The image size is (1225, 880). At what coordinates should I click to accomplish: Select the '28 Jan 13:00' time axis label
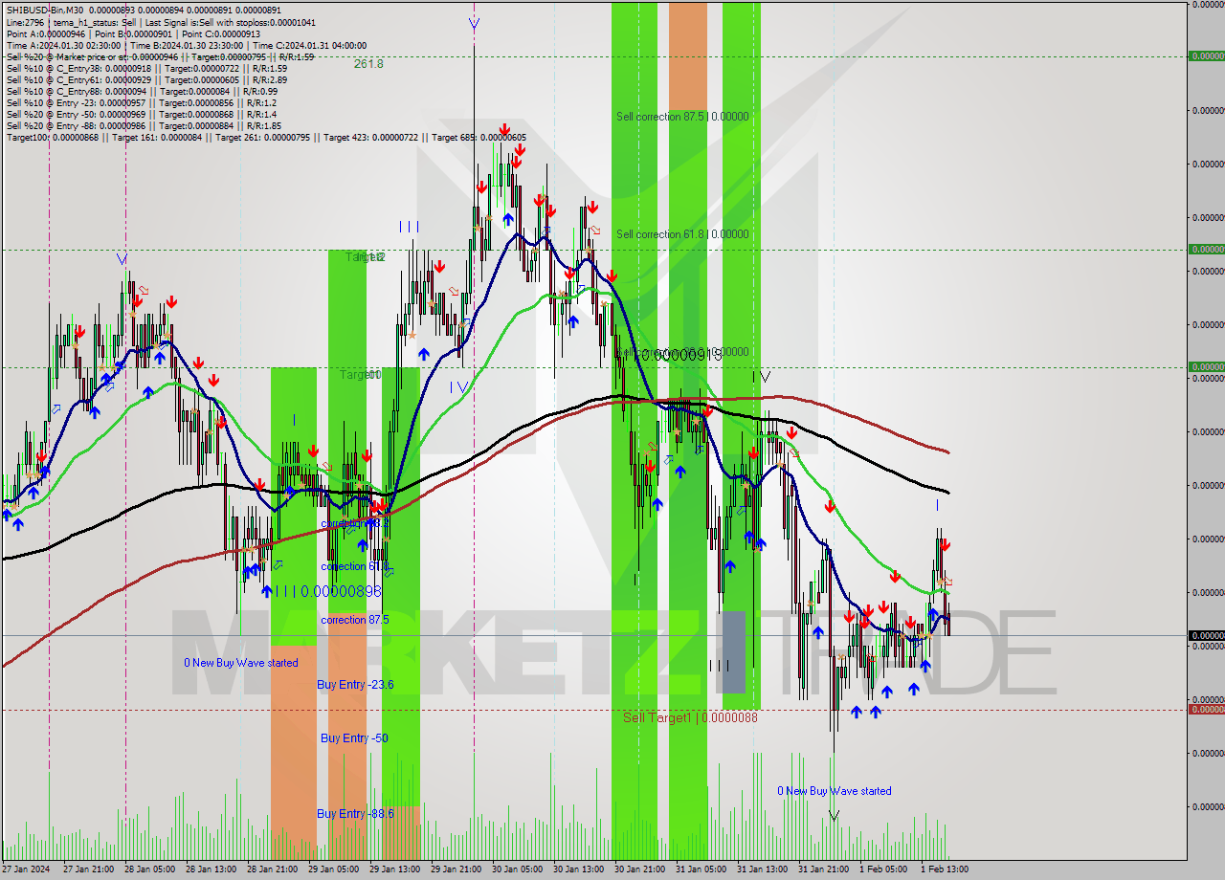(x=211, y=869)
